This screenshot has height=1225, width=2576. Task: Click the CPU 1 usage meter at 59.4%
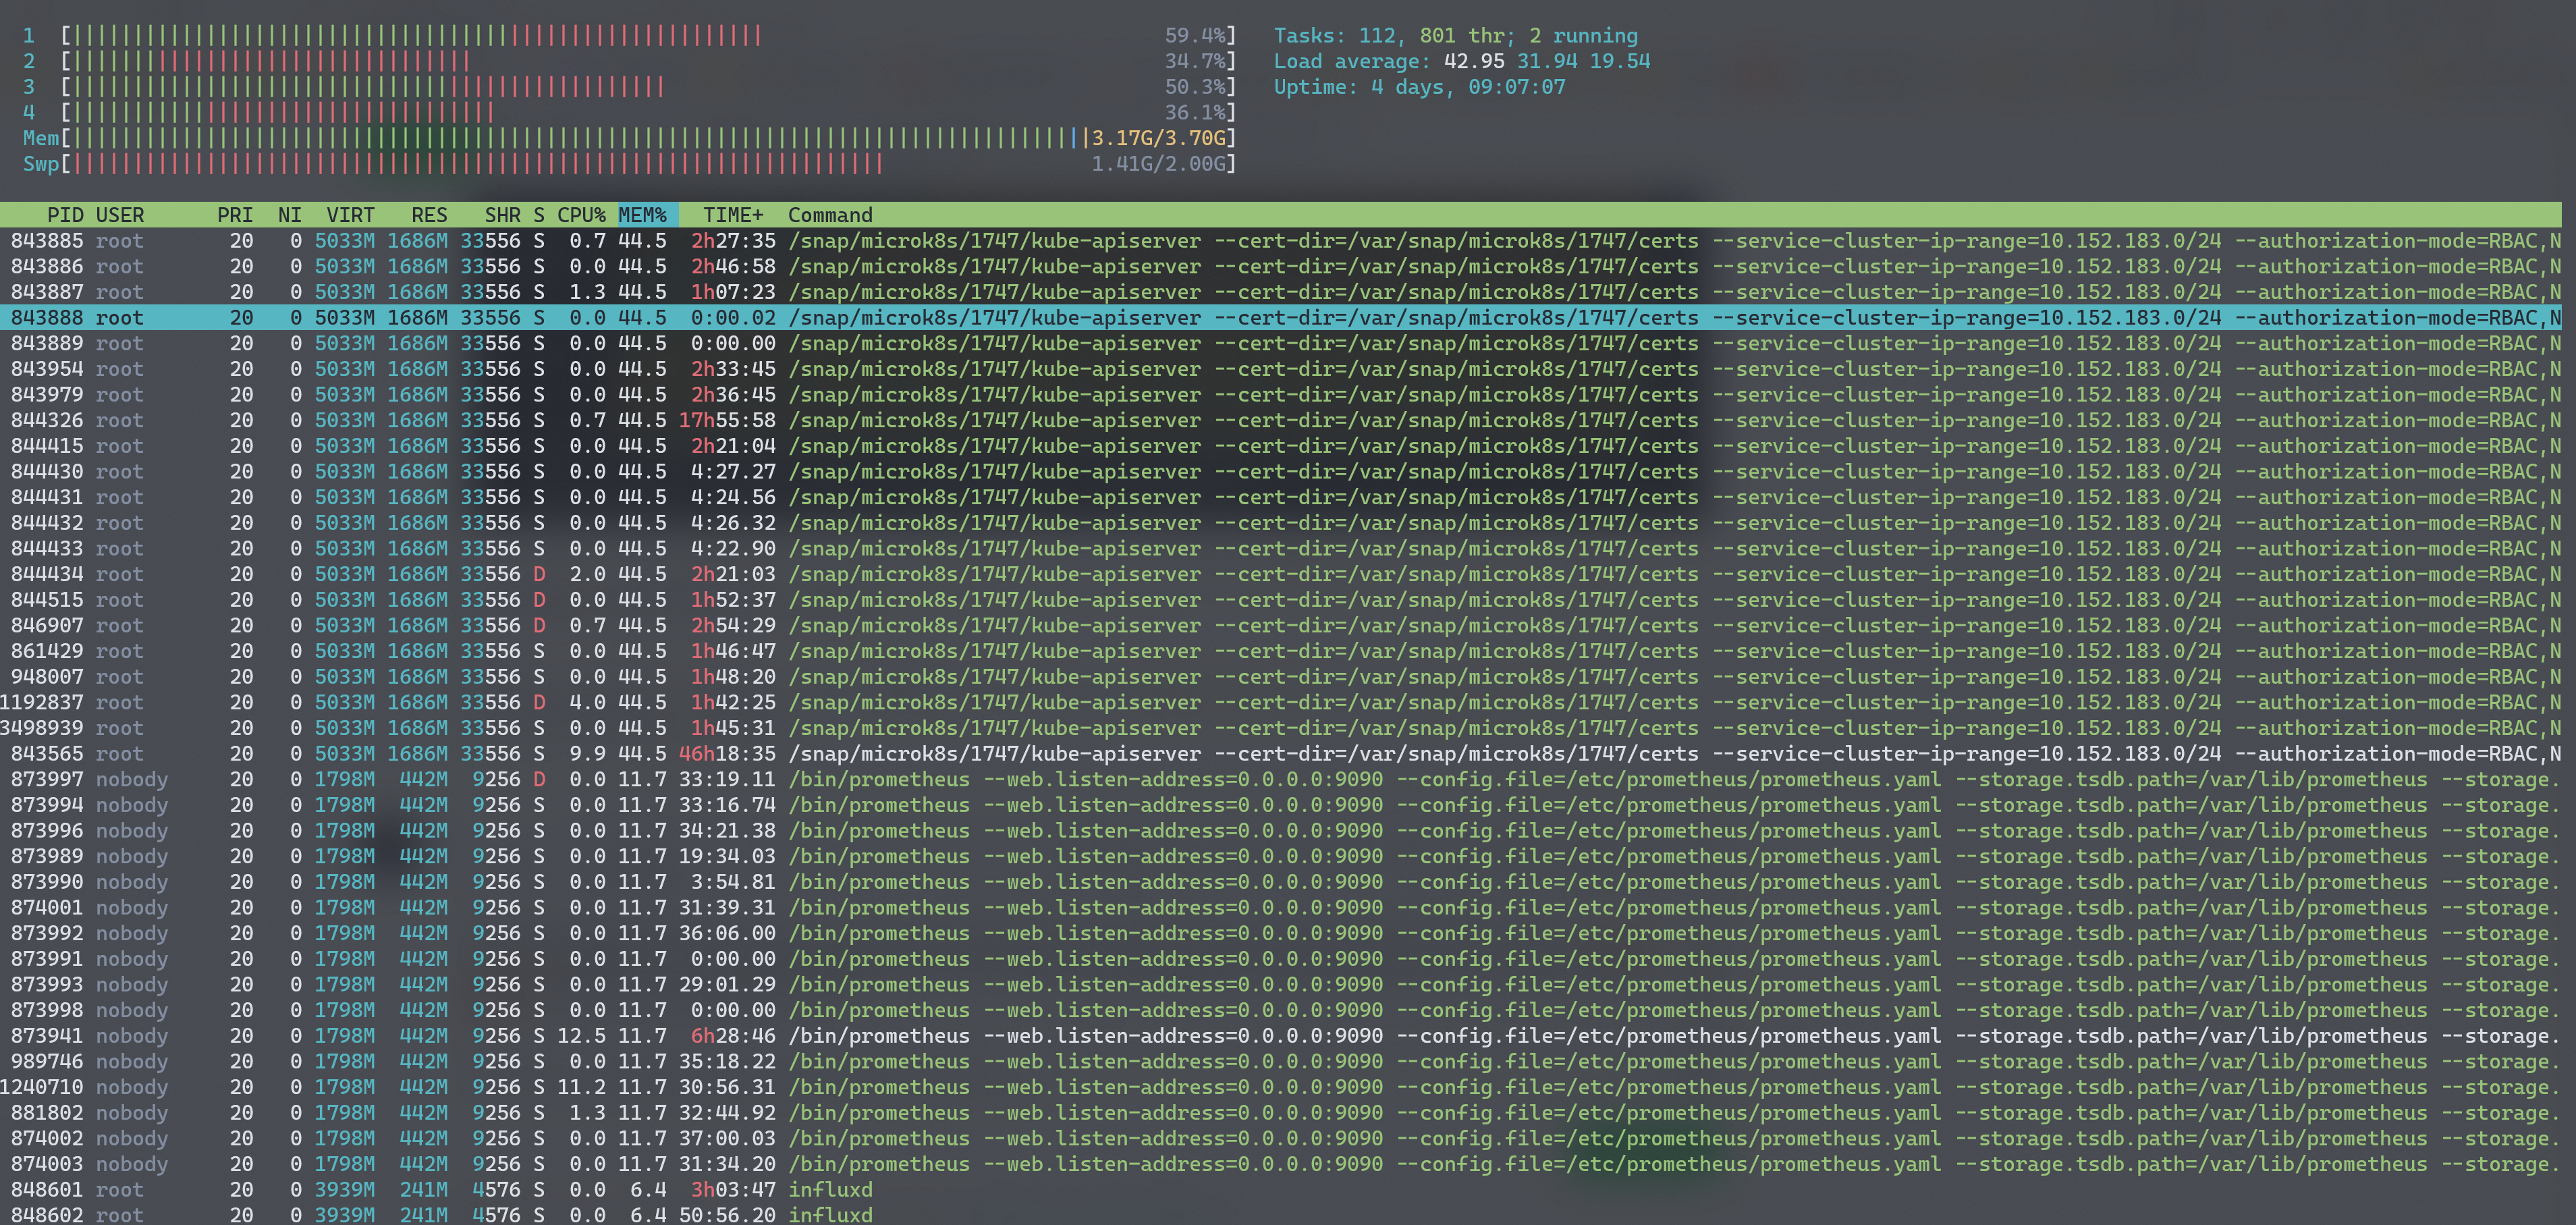pos(630,36)
